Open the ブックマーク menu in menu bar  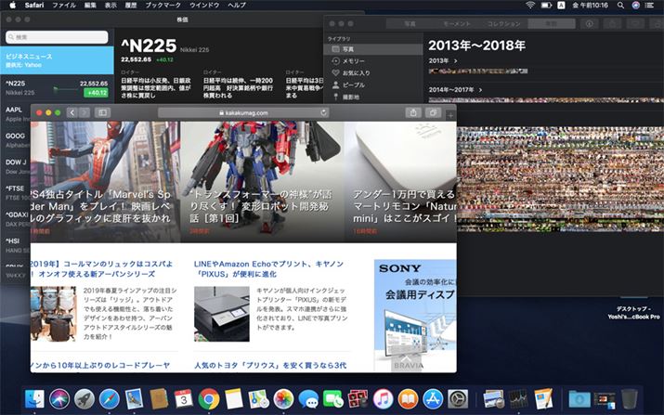click(x=162, y=6)
